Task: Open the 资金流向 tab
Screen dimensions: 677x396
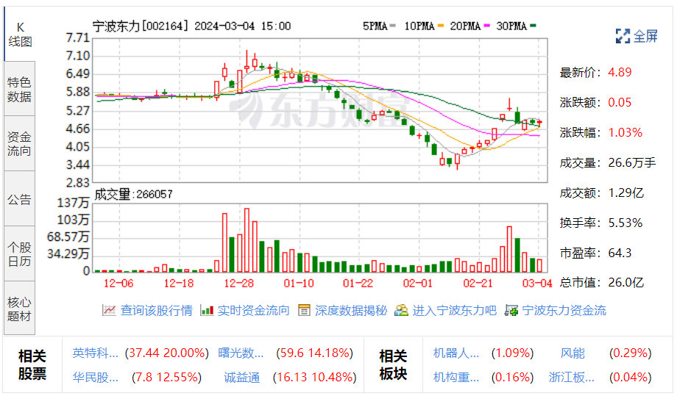Action: (x=19, y=144)
